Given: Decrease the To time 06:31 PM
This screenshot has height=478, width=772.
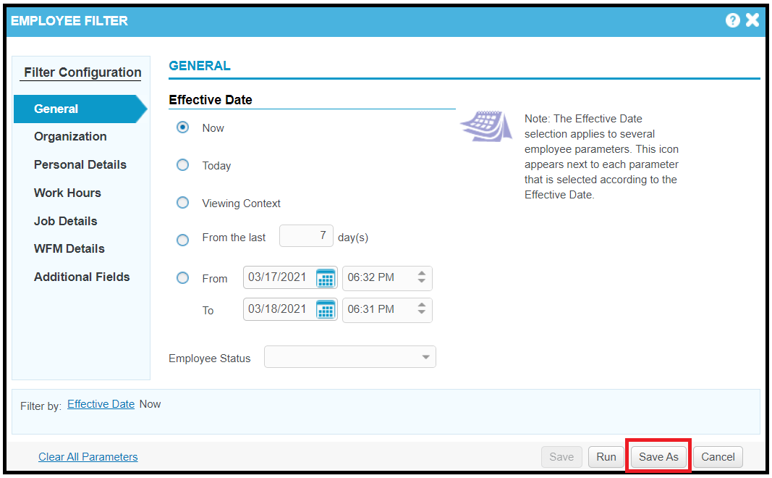Looking at the screenshot, I should coord(421,312).
